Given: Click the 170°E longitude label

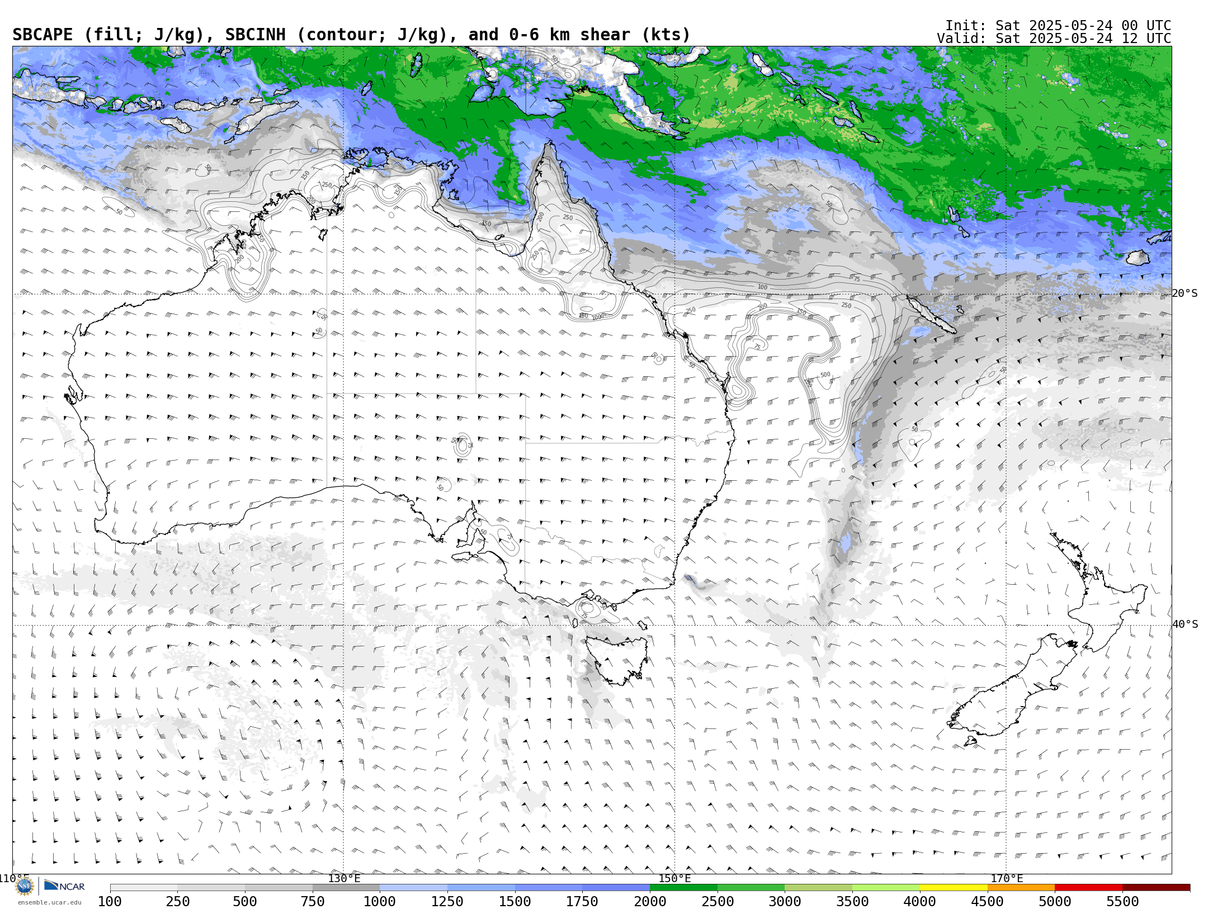Looking at the screenshot, I should point(1007,878).
